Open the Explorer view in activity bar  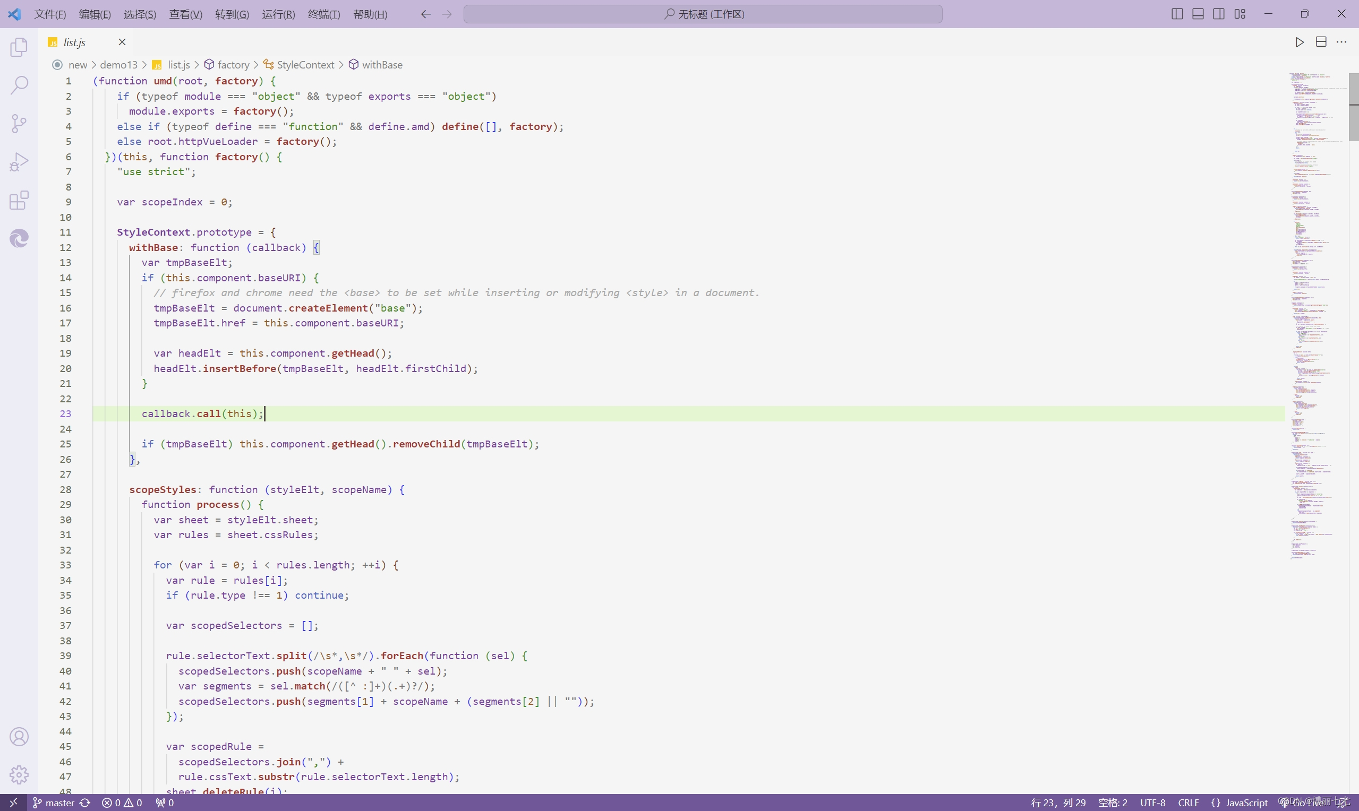[19, 48]
